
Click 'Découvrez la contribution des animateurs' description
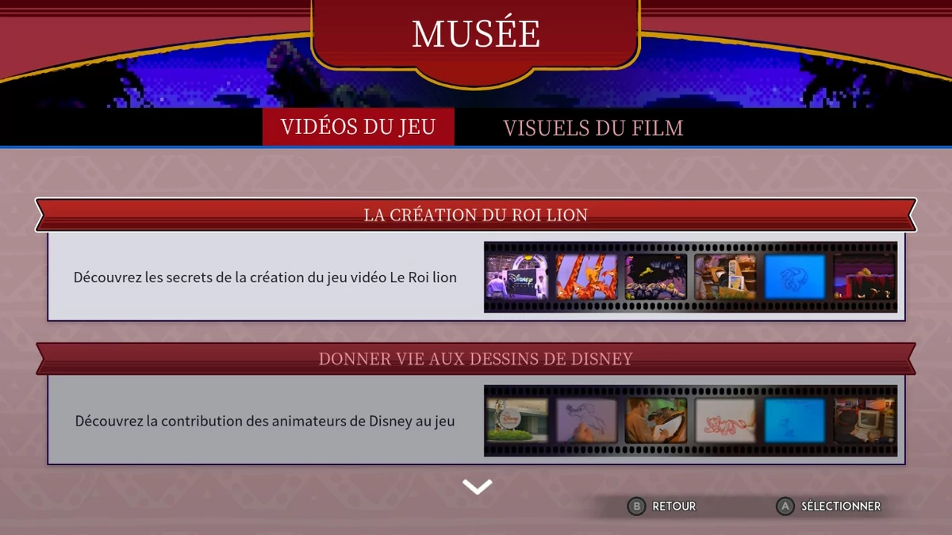(x=265, y=421)
